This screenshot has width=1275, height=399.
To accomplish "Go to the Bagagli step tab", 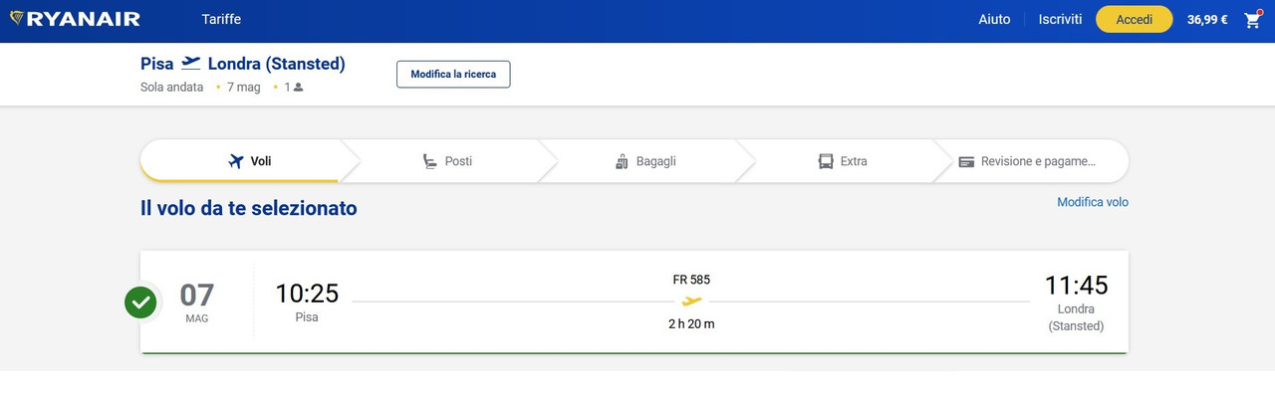I will (x=644, y=161).
